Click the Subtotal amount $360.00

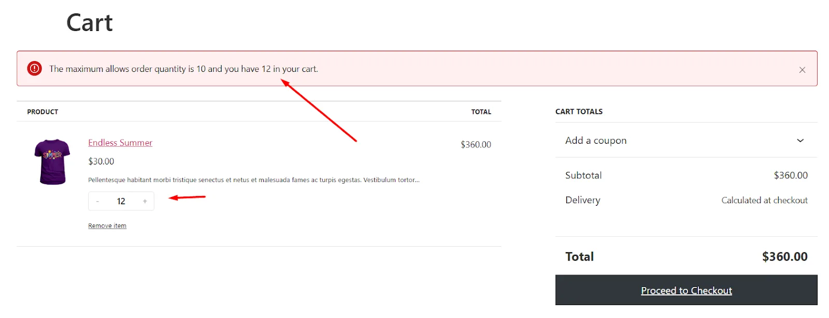tap(791, 175)
